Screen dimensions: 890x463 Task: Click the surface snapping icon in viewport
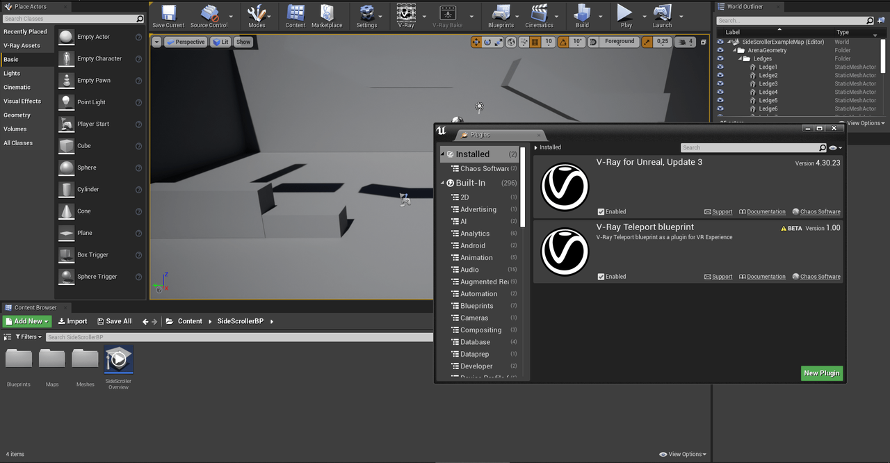point(524,42)
